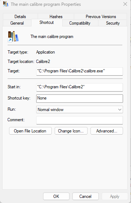Viewport: 131px width, 203px height.
Task: Switch to the Details tab
Action: (20, 17)
